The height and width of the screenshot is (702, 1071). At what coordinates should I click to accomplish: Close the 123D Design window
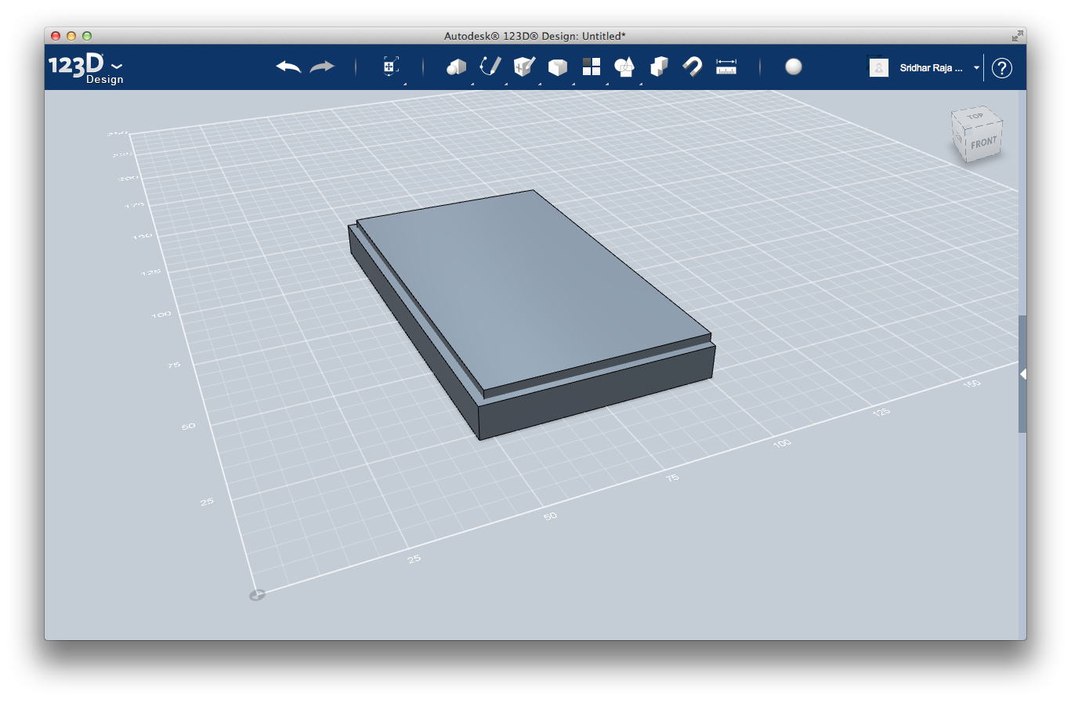click(x=56, y=36)
